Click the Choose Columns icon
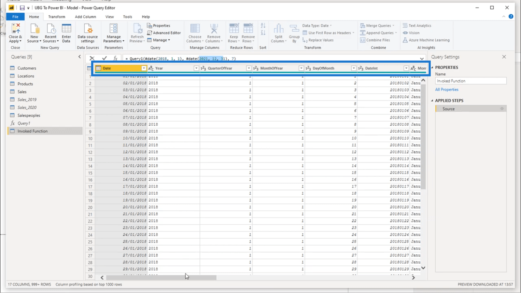This screenshot has width=521, height=293. (195, 29)
